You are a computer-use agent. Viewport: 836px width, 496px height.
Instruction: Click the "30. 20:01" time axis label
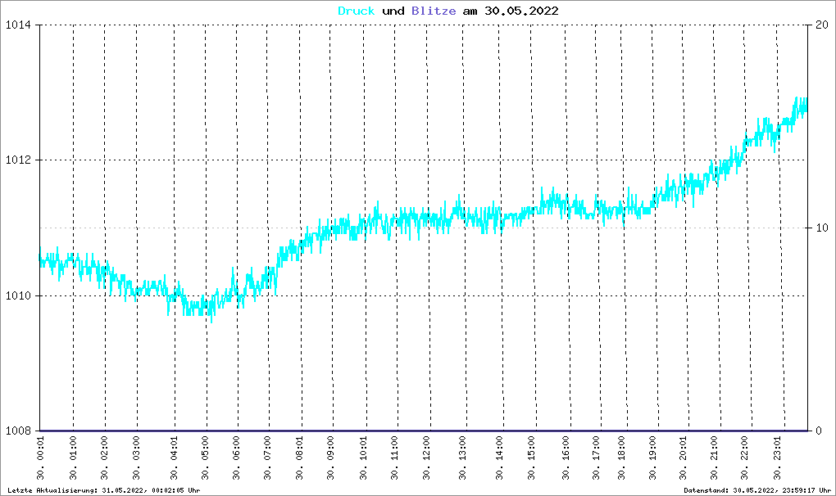point(684,458)
